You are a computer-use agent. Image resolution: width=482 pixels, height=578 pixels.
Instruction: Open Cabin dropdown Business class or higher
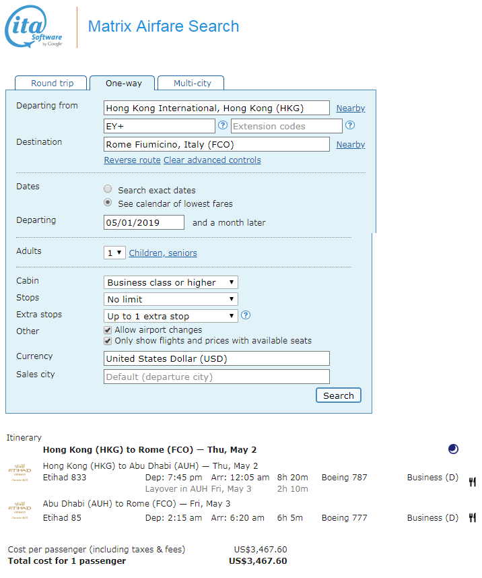click(x=171, y=282)
